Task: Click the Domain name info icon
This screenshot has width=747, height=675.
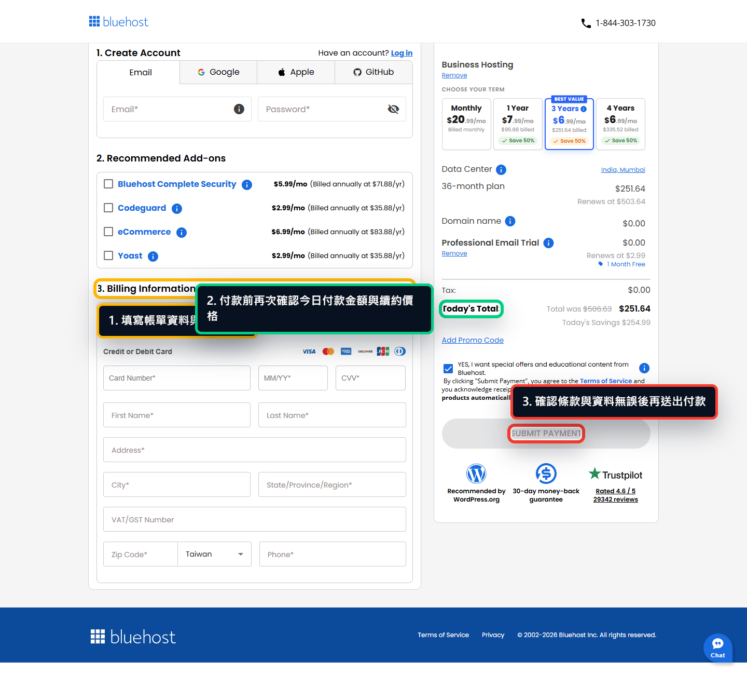Action: point(510,221)
